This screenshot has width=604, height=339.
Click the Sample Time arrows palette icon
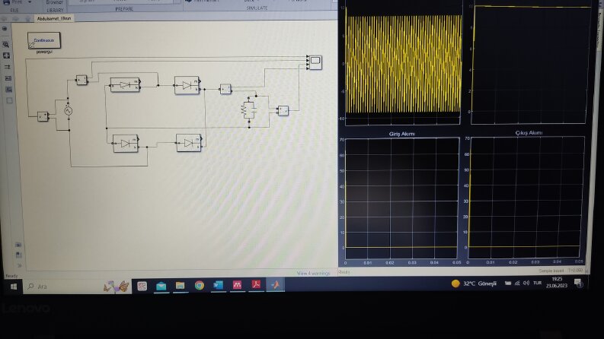point(7,67)
